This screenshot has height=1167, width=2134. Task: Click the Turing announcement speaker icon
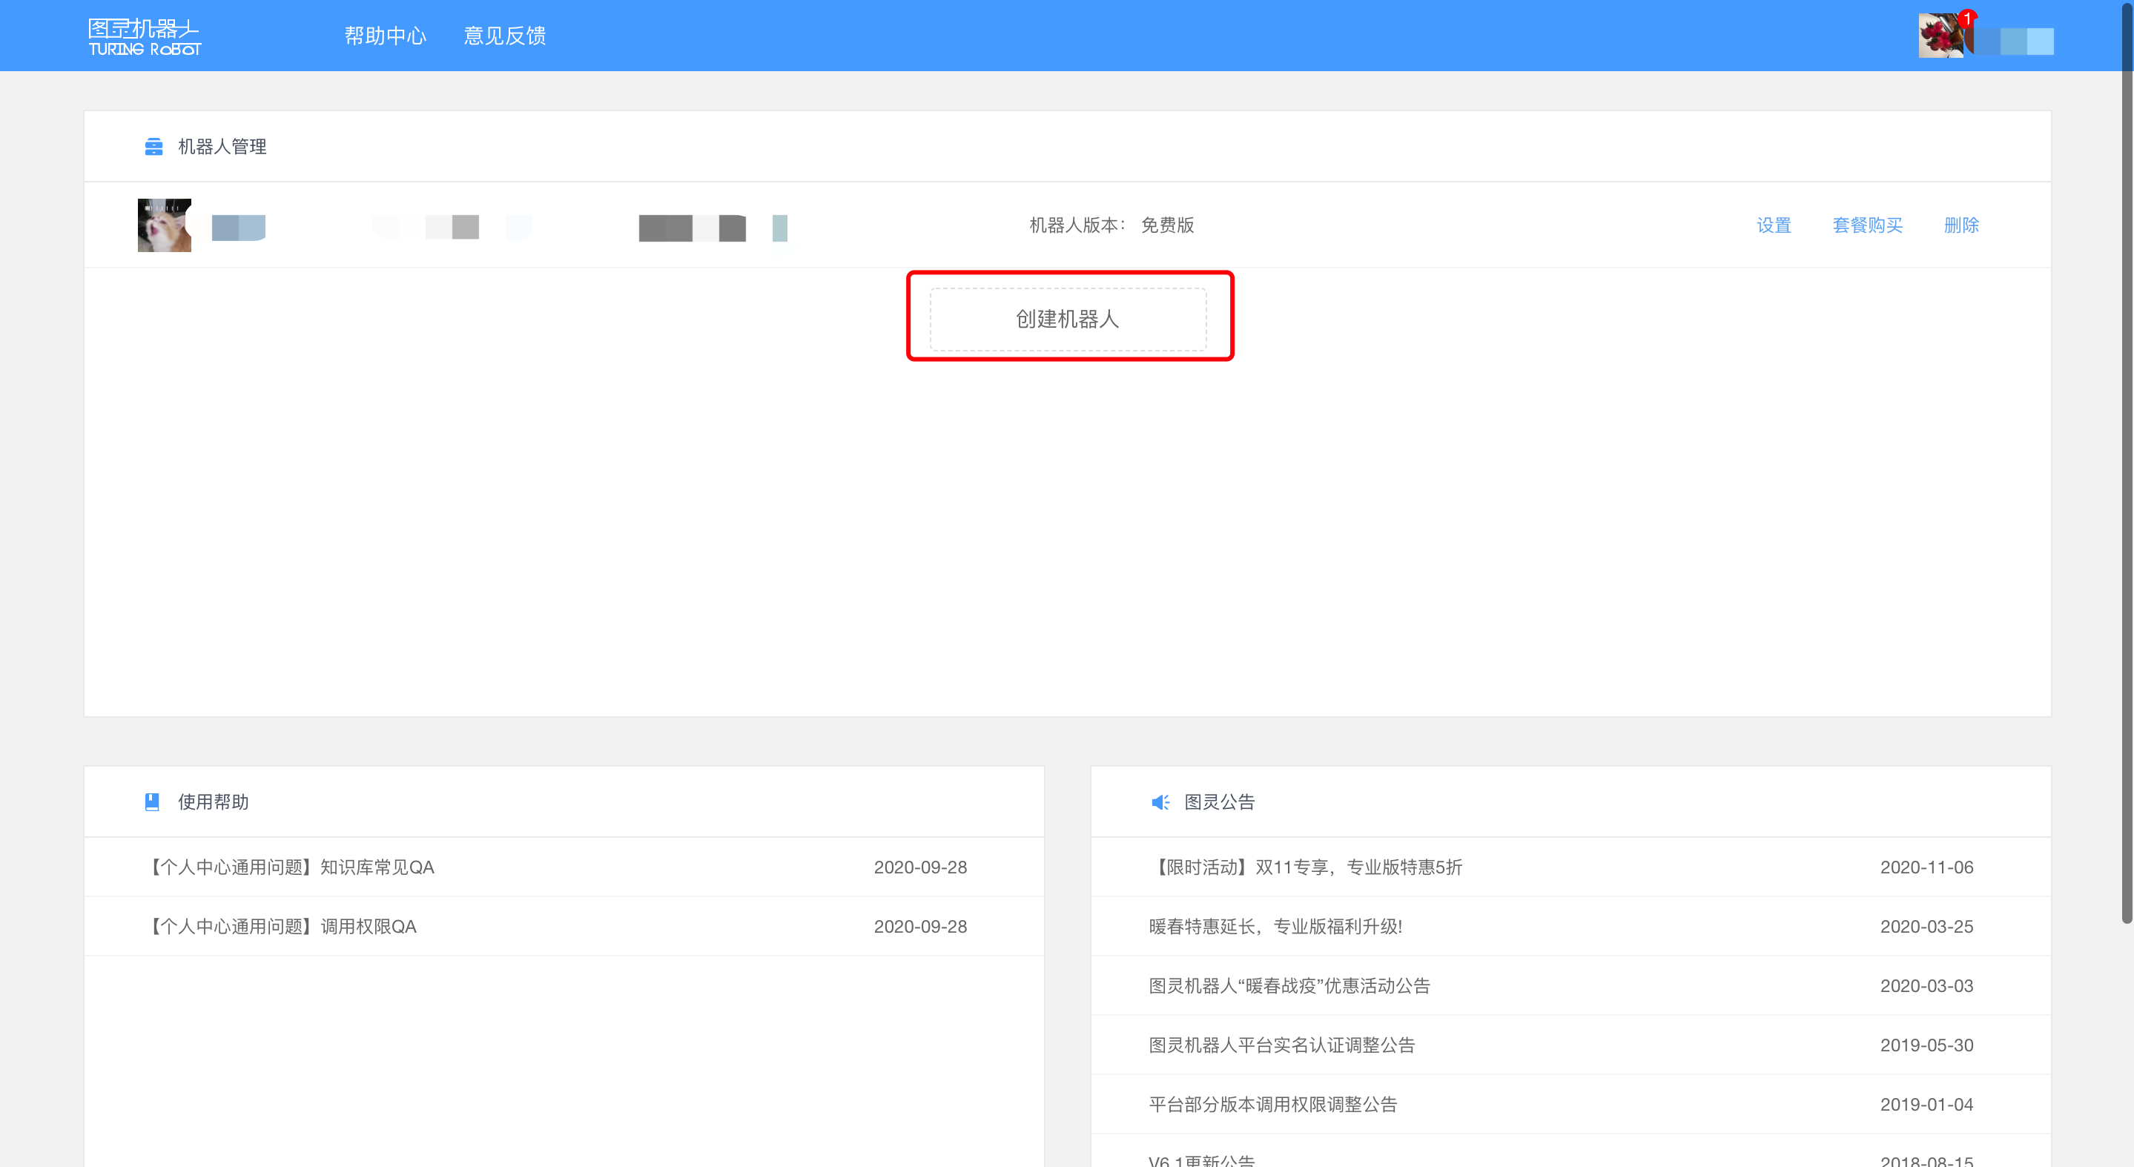(1160, 801)
